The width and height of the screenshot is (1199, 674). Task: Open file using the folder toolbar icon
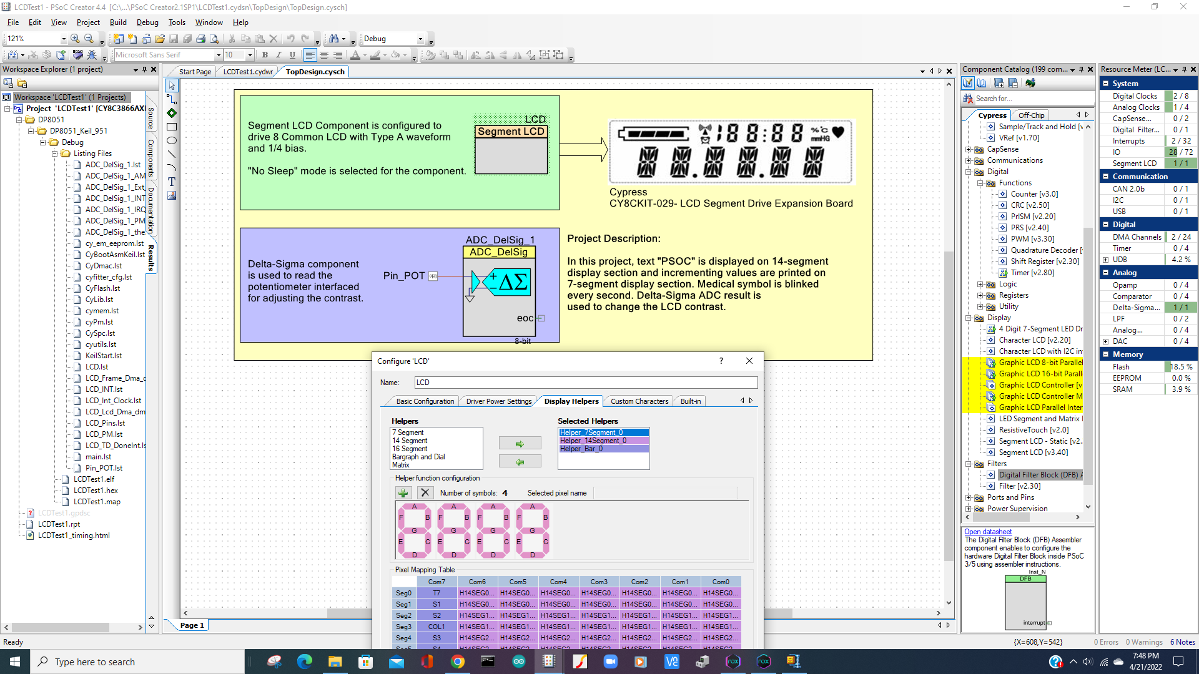point(160,39)
